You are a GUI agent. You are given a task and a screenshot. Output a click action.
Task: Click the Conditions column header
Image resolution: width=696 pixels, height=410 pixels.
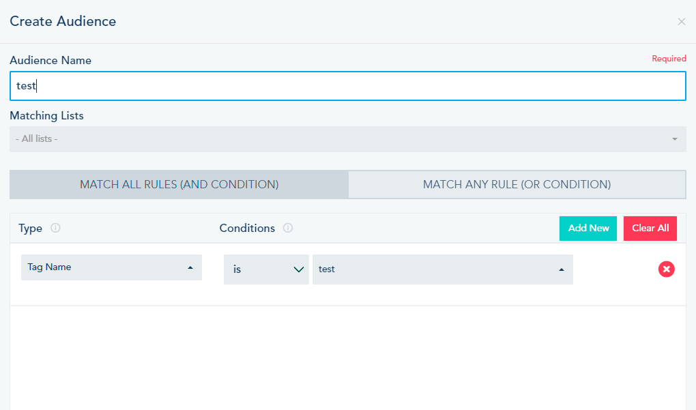[x=247, y=228]
